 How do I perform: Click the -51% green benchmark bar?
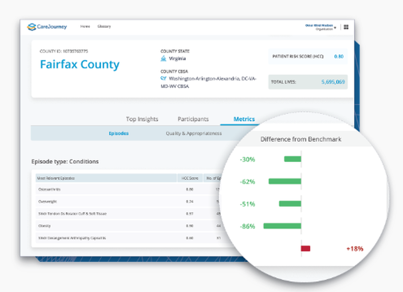[x=290, y=204]
